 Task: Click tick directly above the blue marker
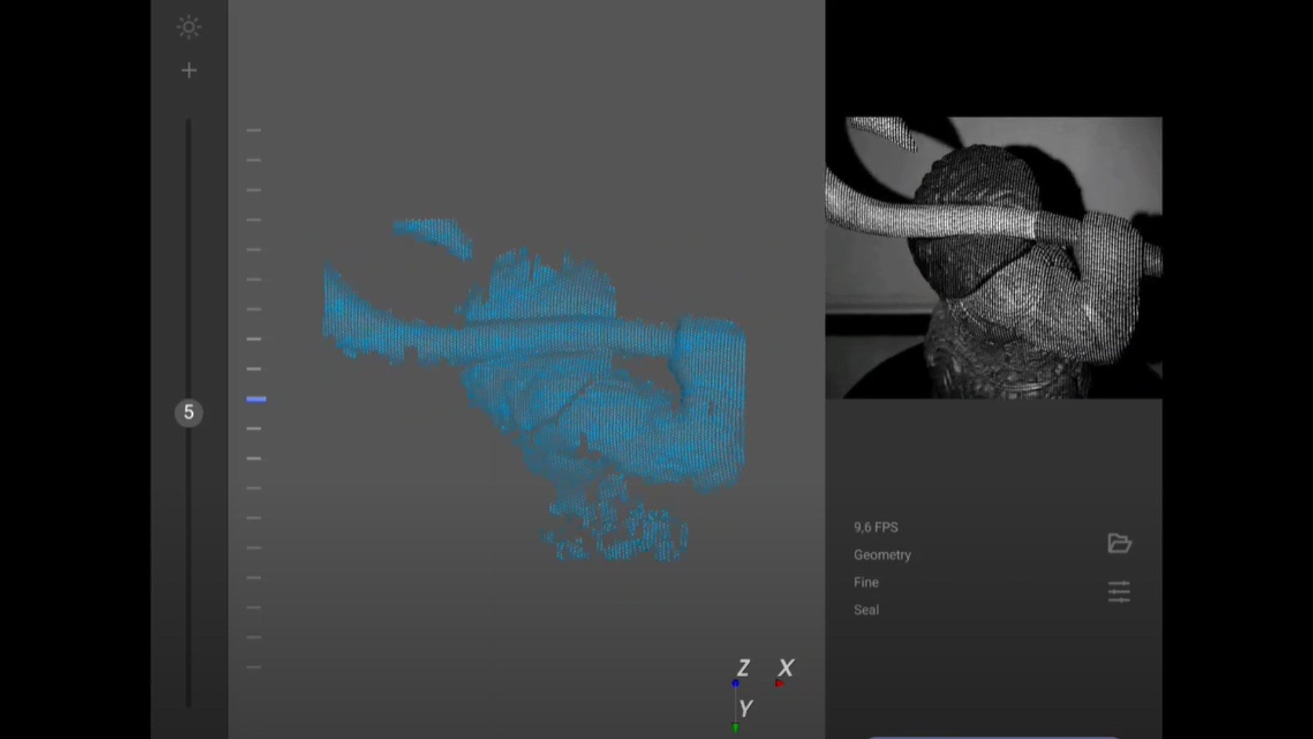[254, 369]
